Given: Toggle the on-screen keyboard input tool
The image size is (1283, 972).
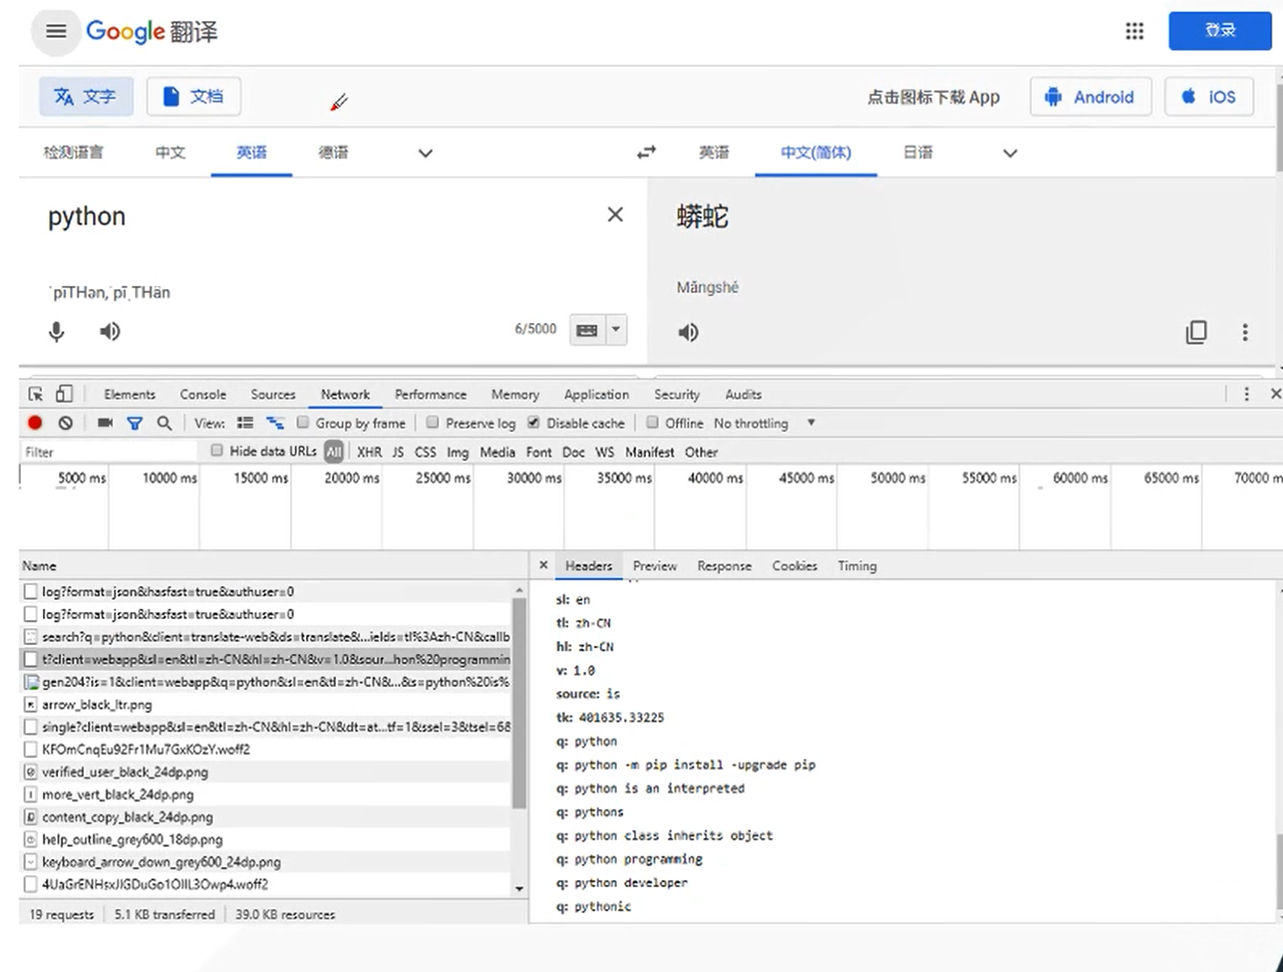Looking at the screenshot, I should click(587, 329).
